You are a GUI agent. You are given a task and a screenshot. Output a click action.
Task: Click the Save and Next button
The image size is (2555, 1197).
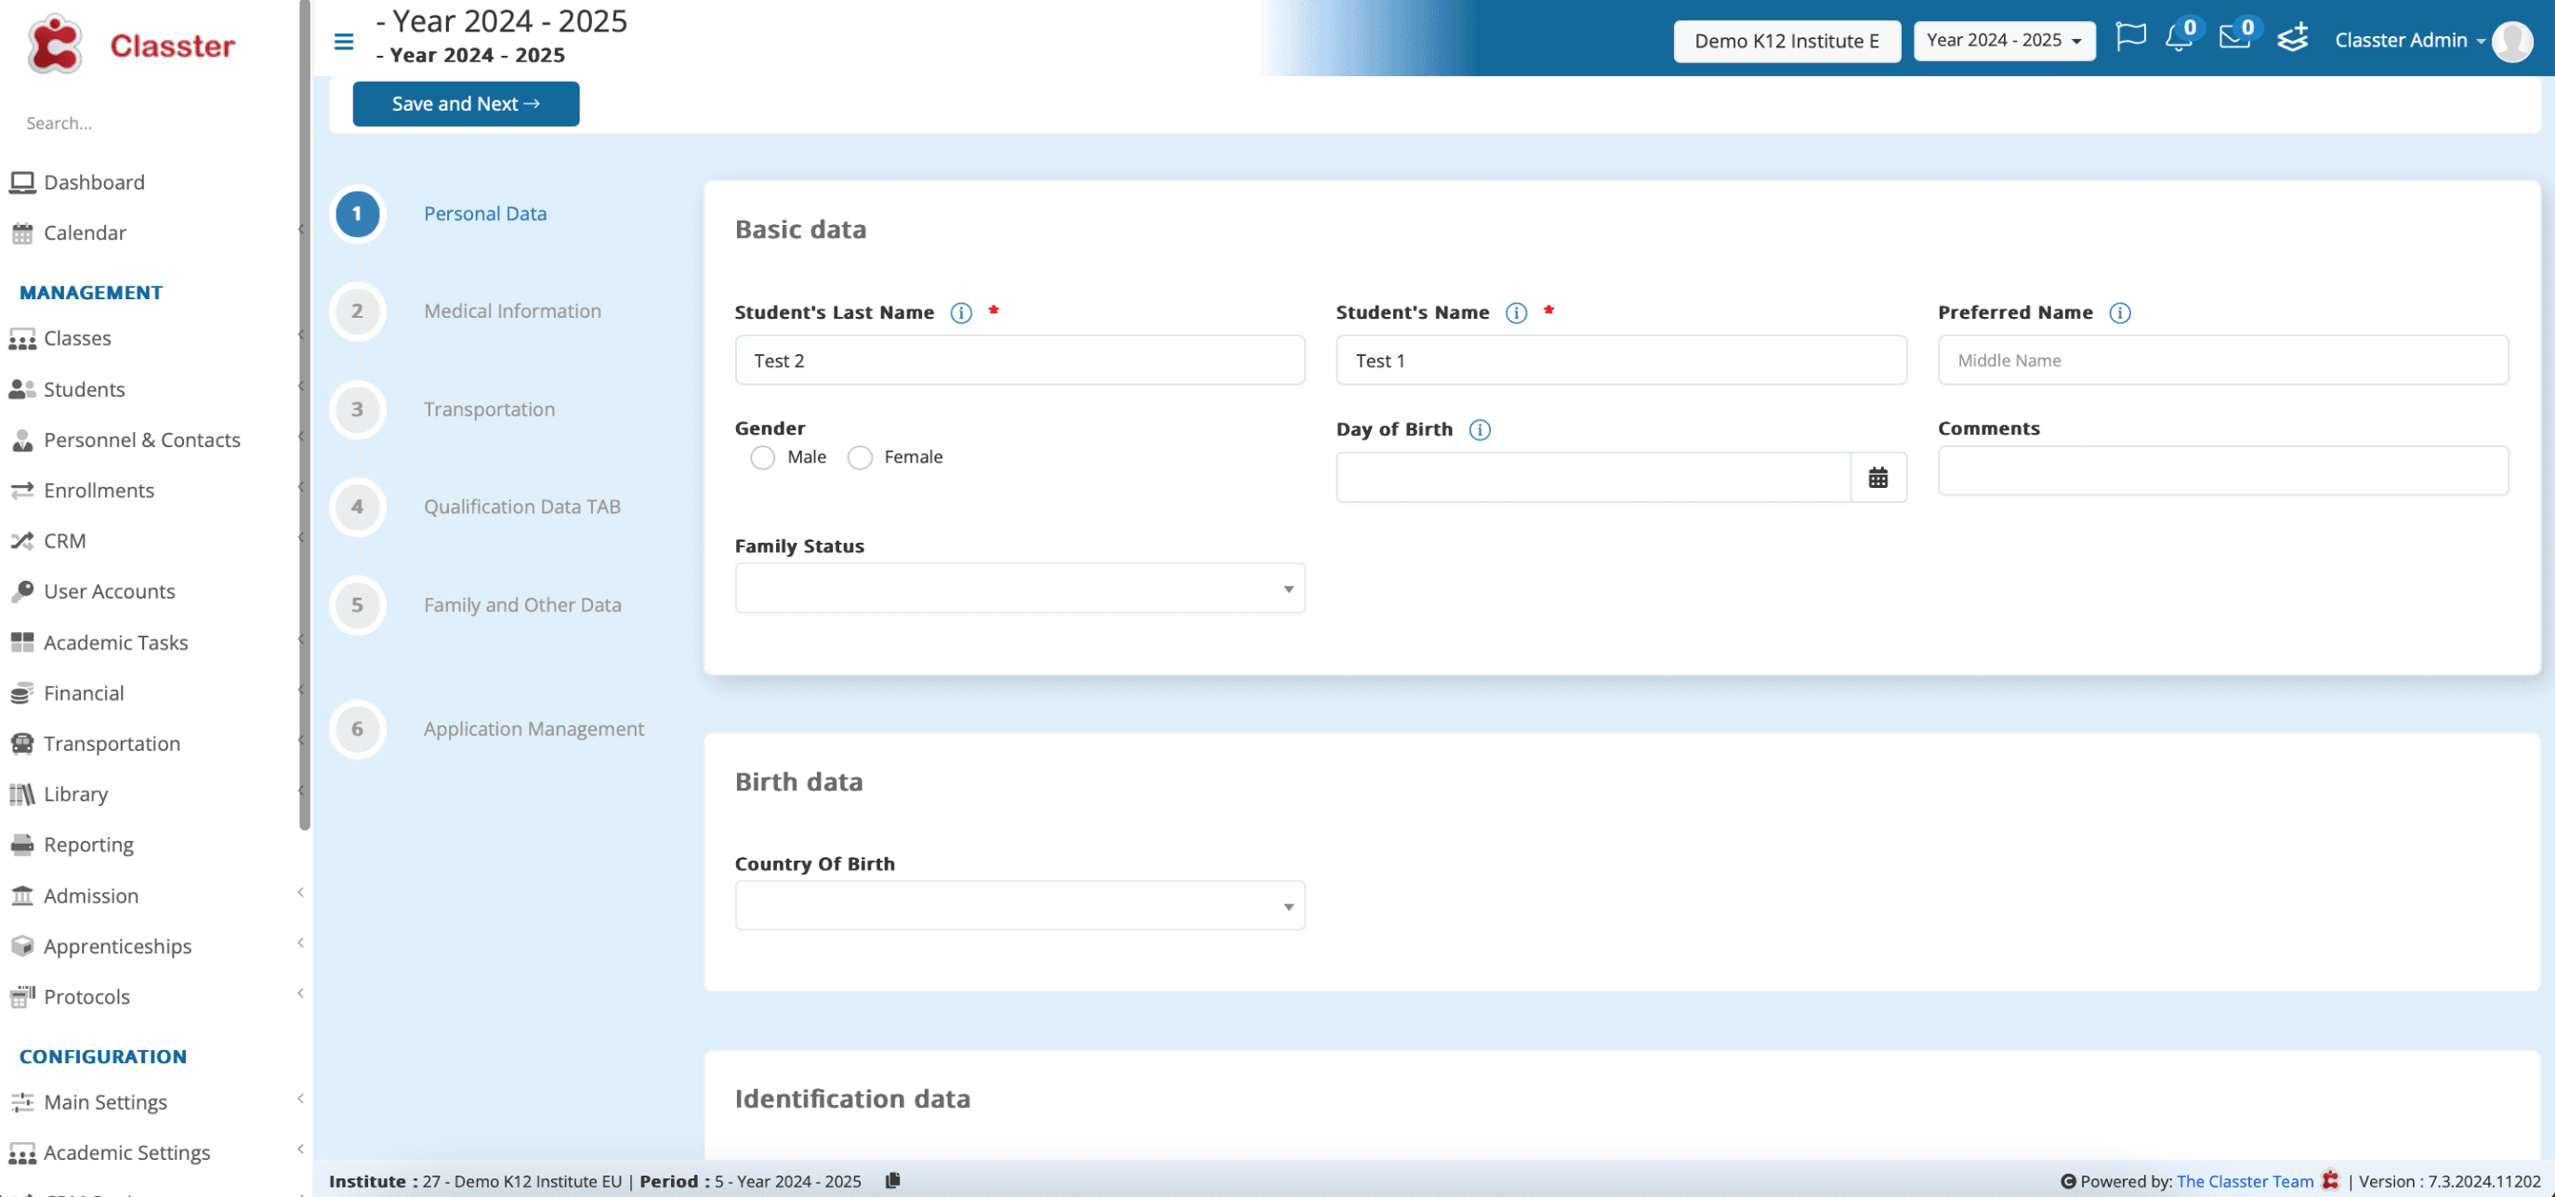click(465, 104)
